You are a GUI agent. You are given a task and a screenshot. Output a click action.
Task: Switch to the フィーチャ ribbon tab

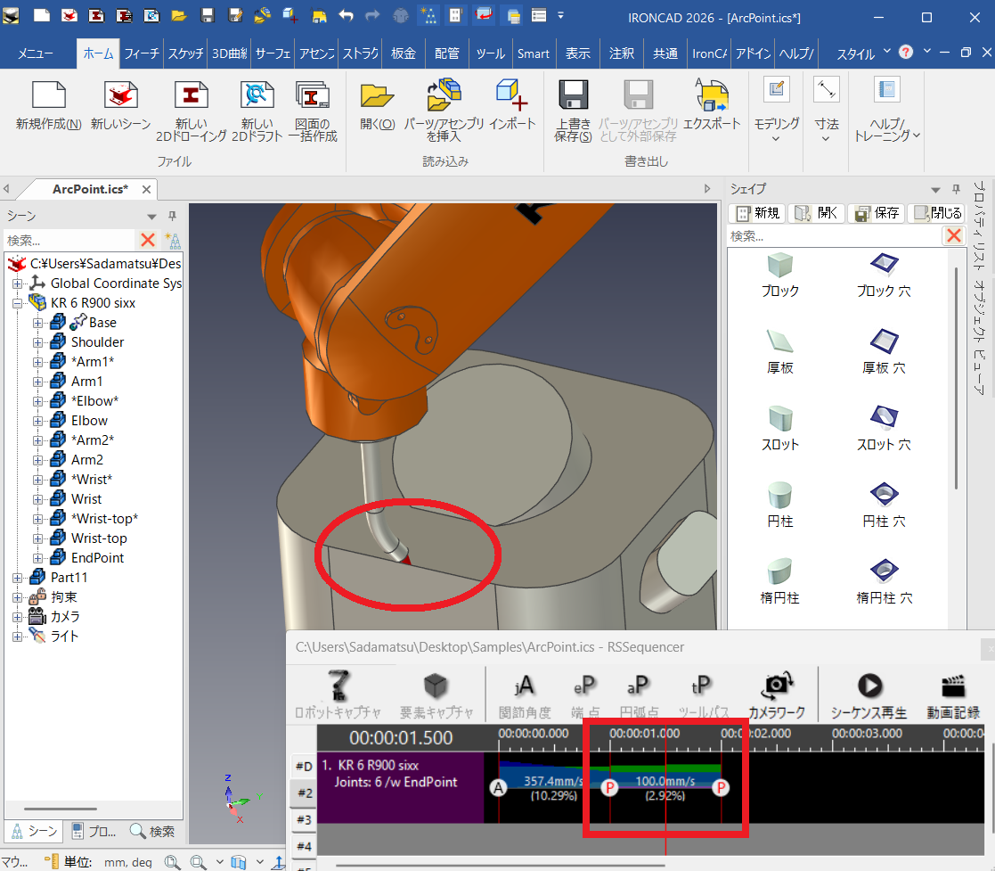142,53
